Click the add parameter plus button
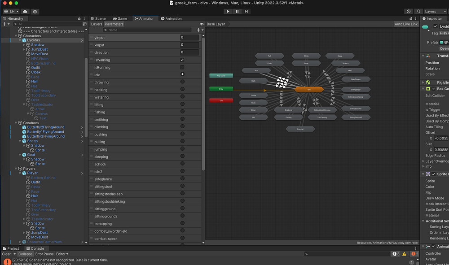 point(198,30)
